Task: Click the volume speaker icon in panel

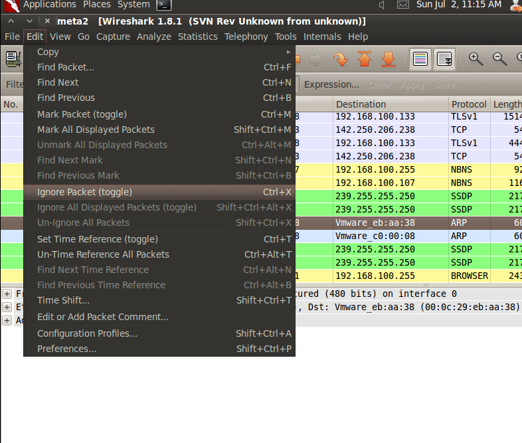Action: coord(382,5)
